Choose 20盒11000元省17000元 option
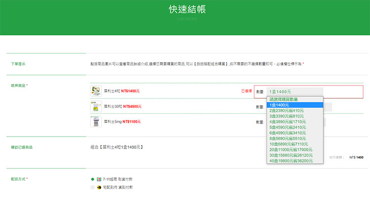This screenshot has height=198, width=370. tap(295, 150)
